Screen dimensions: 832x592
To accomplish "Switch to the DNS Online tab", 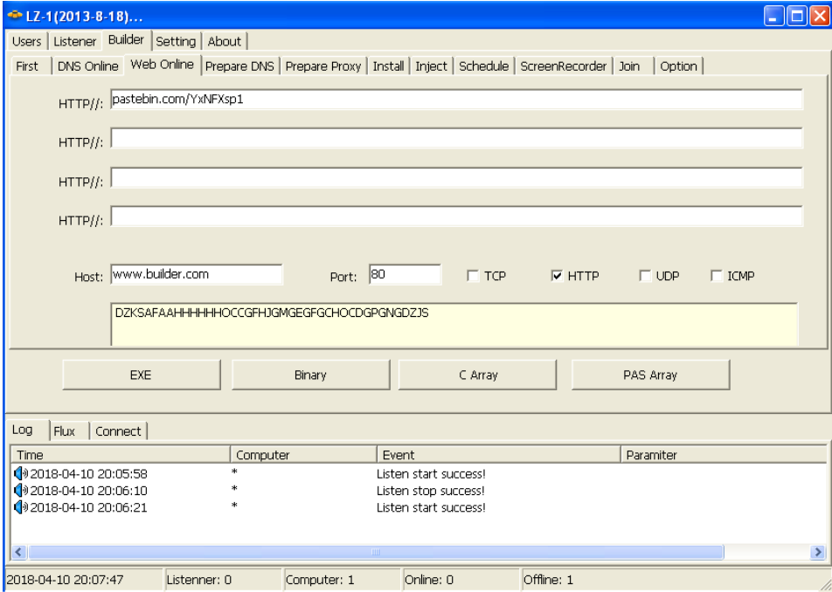I will 88,66.
